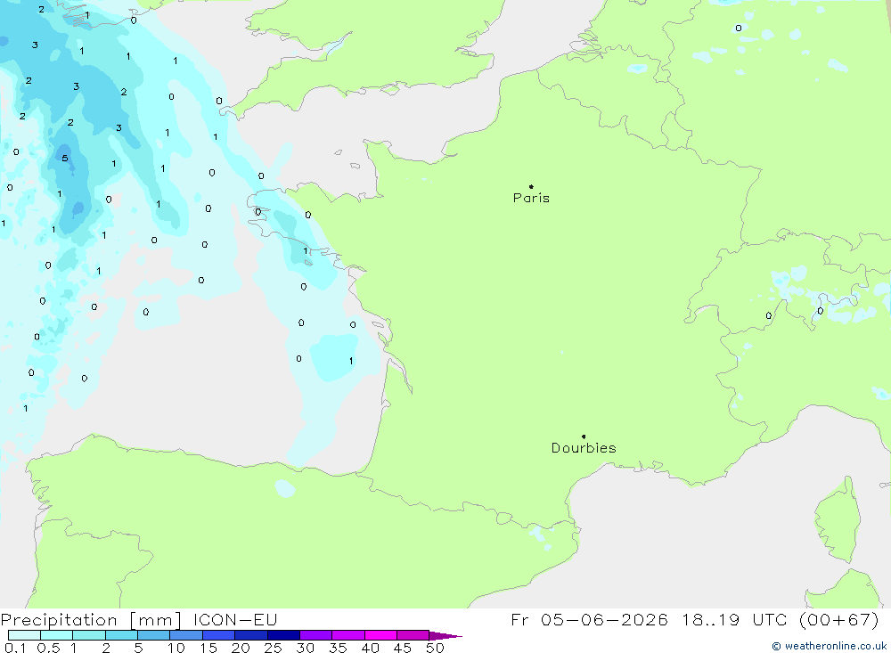Pick the 20–25 mm dark blue legend swatch

[251, 635]
